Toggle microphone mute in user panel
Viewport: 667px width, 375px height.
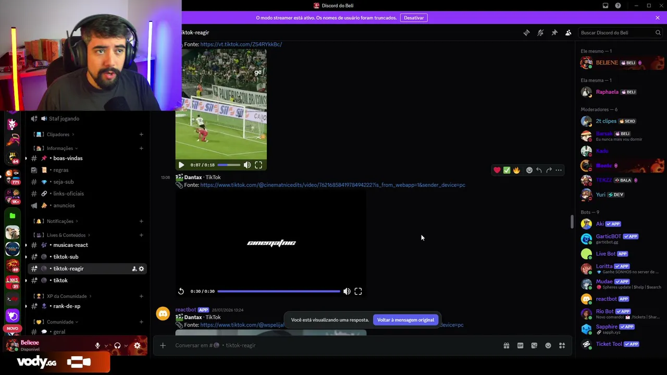coord(97,345)
